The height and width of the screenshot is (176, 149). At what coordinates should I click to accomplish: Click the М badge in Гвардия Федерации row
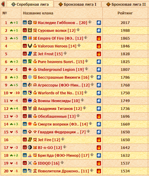[25, 132]
